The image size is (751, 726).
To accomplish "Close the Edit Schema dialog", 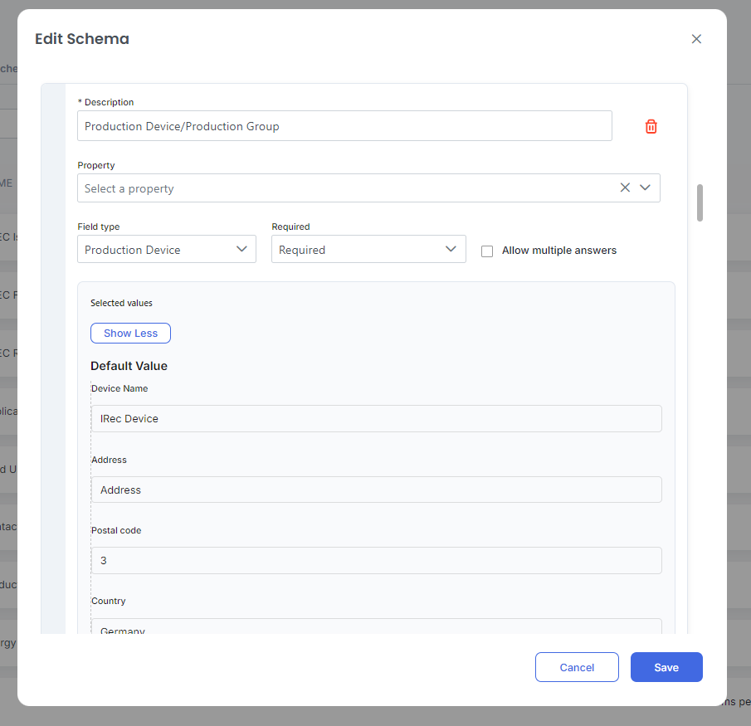I will pos(696,39).
